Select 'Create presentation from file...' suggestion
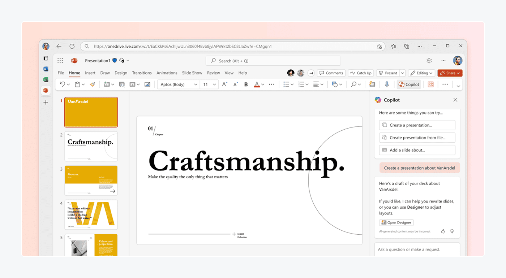Image resolution: width=506 pixels, height=278 pixels. tap(417, 138)
